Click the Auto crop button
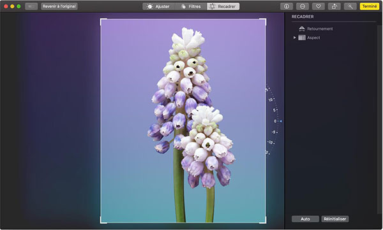Image resolution: width=383 pixels, height=230 pixels. coord(305,219)
